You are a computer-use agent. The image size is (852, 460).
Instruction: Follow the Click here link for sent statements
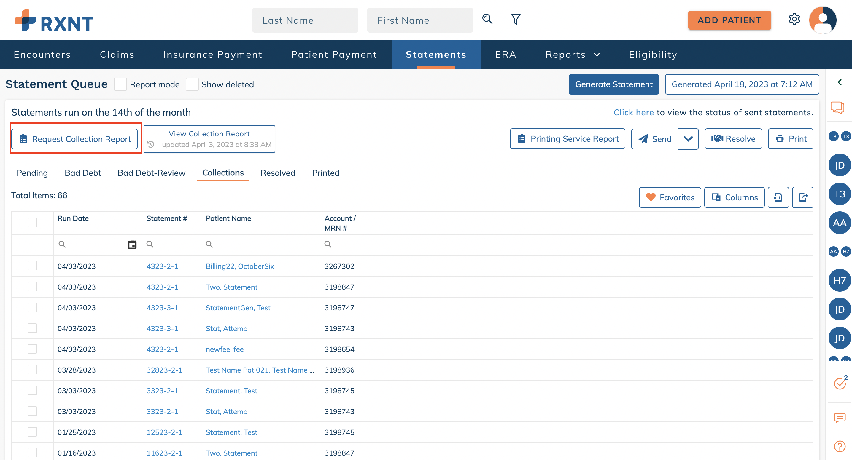tap(633, 112)
